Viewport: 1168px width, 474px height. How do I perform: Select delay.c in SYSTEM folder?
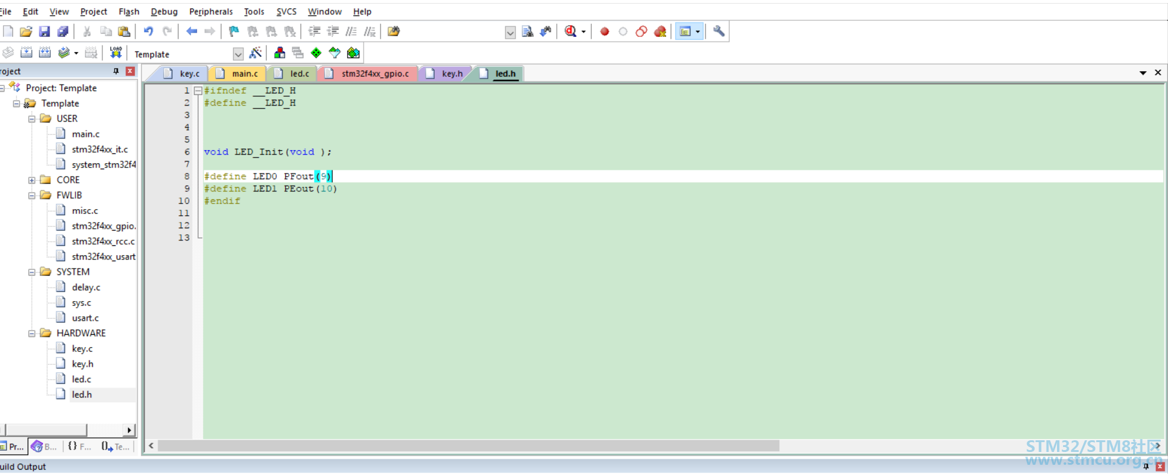click(x=86, y=287)
